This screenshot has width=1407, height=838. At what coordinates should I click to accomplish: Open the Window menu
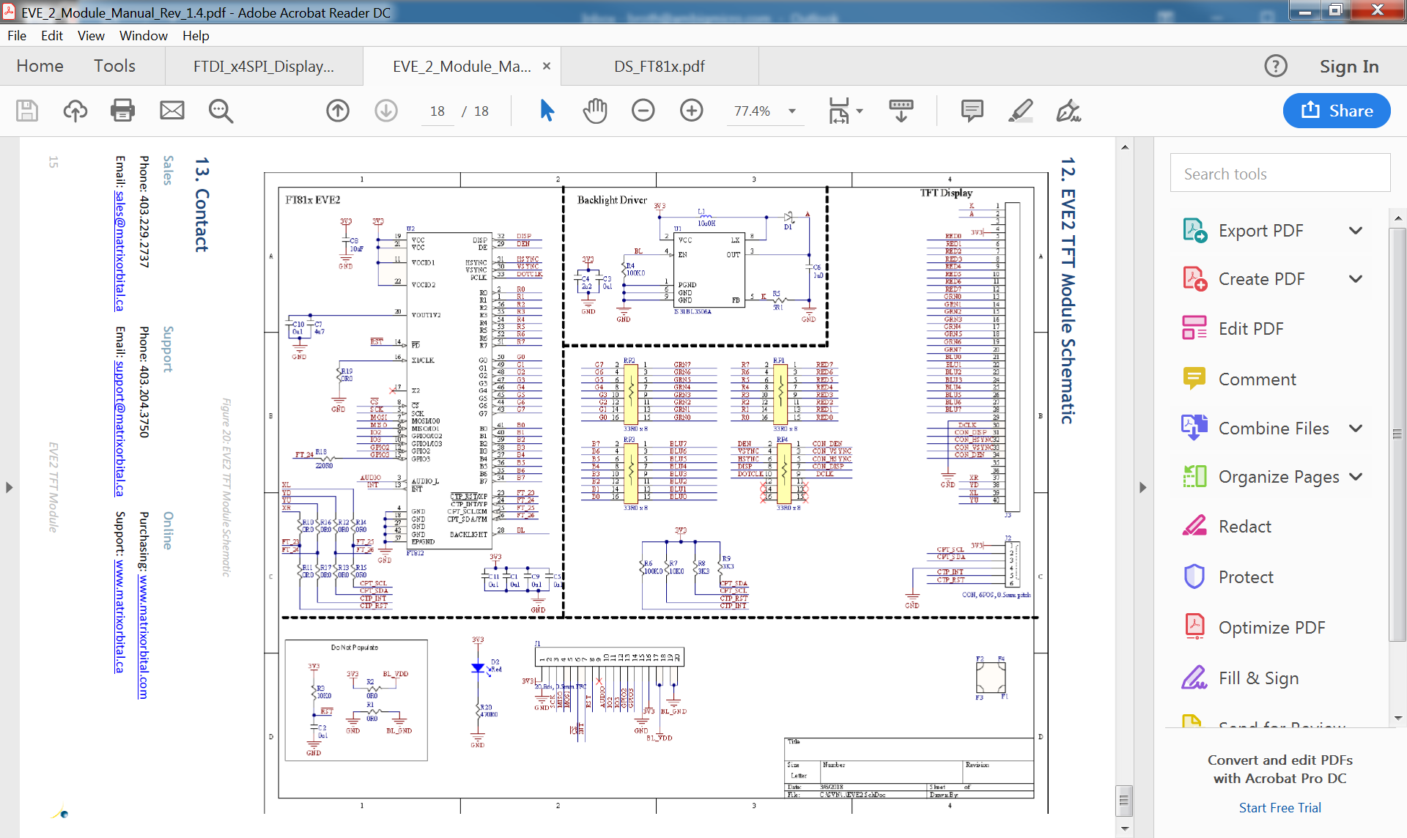(x=144, y=35)
